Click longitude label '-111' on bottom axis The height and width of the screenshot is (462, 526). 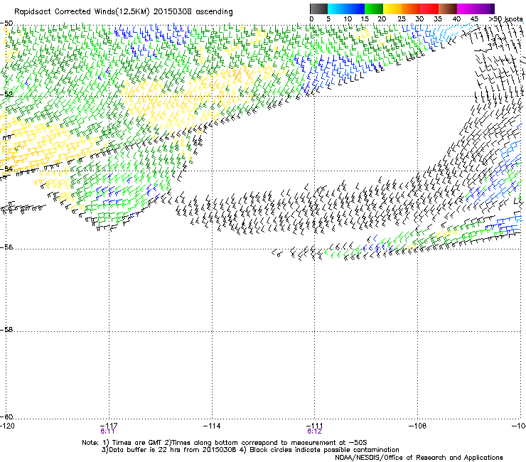tap(315, 426)
